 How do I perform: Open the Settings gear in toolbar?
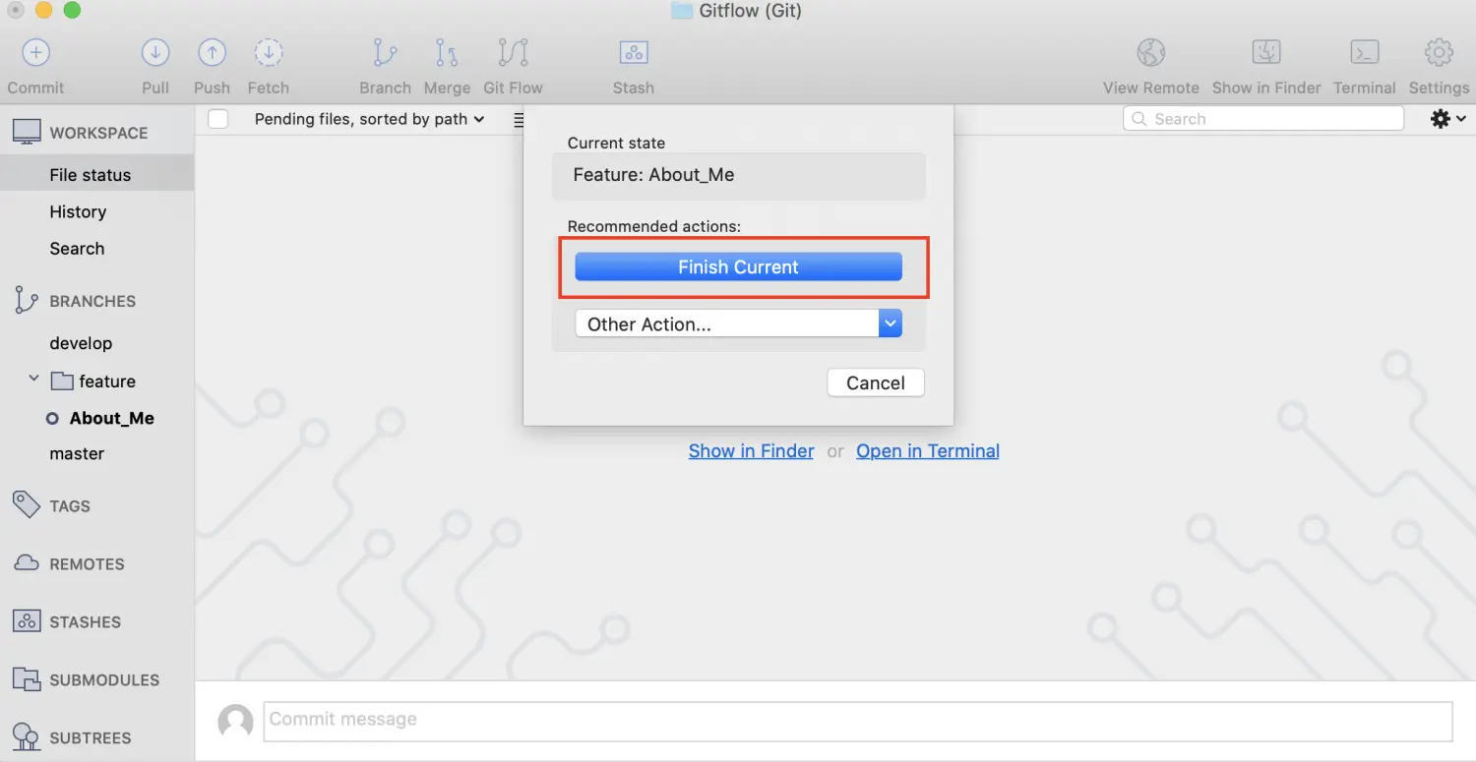1439,52
